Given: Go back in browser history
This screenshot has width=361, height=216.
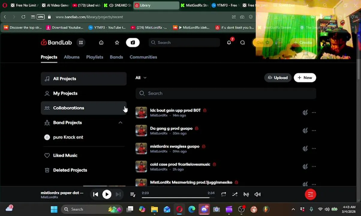Looking at the screenshot, I should (x=5, y=17).
